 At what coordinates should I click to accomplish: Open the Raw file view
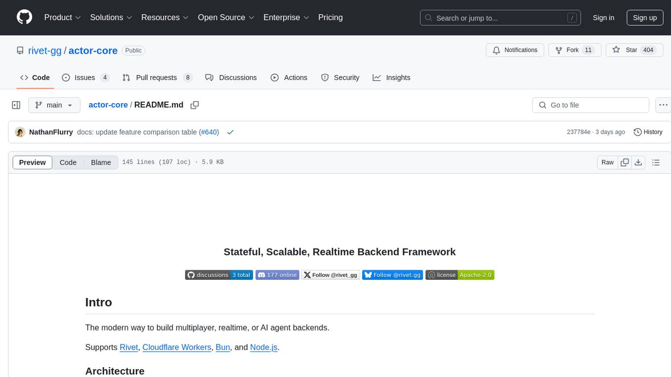coord(607,162)
